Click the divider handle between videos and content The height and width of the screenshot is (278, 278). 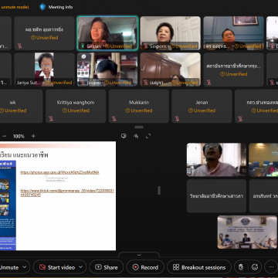point(139,127)
